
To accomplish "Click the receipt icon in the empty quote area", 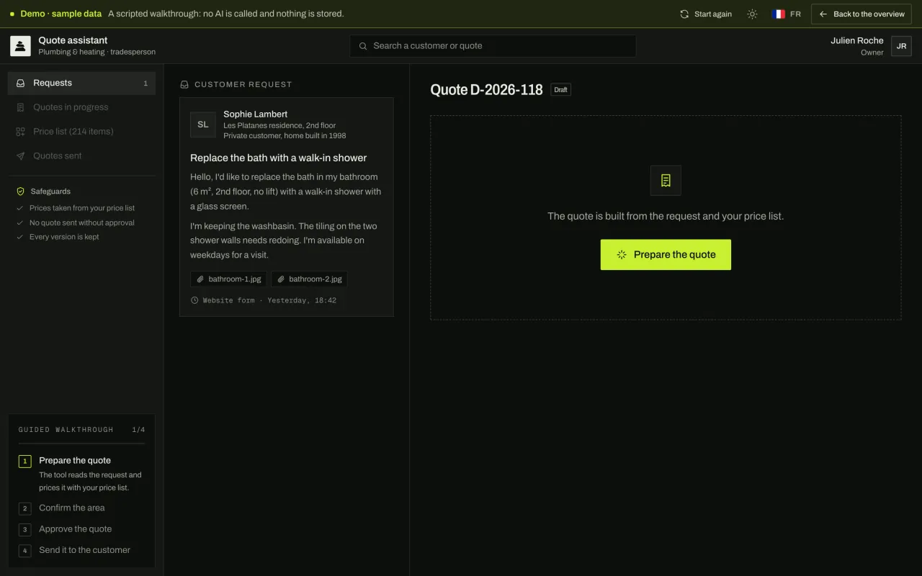I will [666, 181].
